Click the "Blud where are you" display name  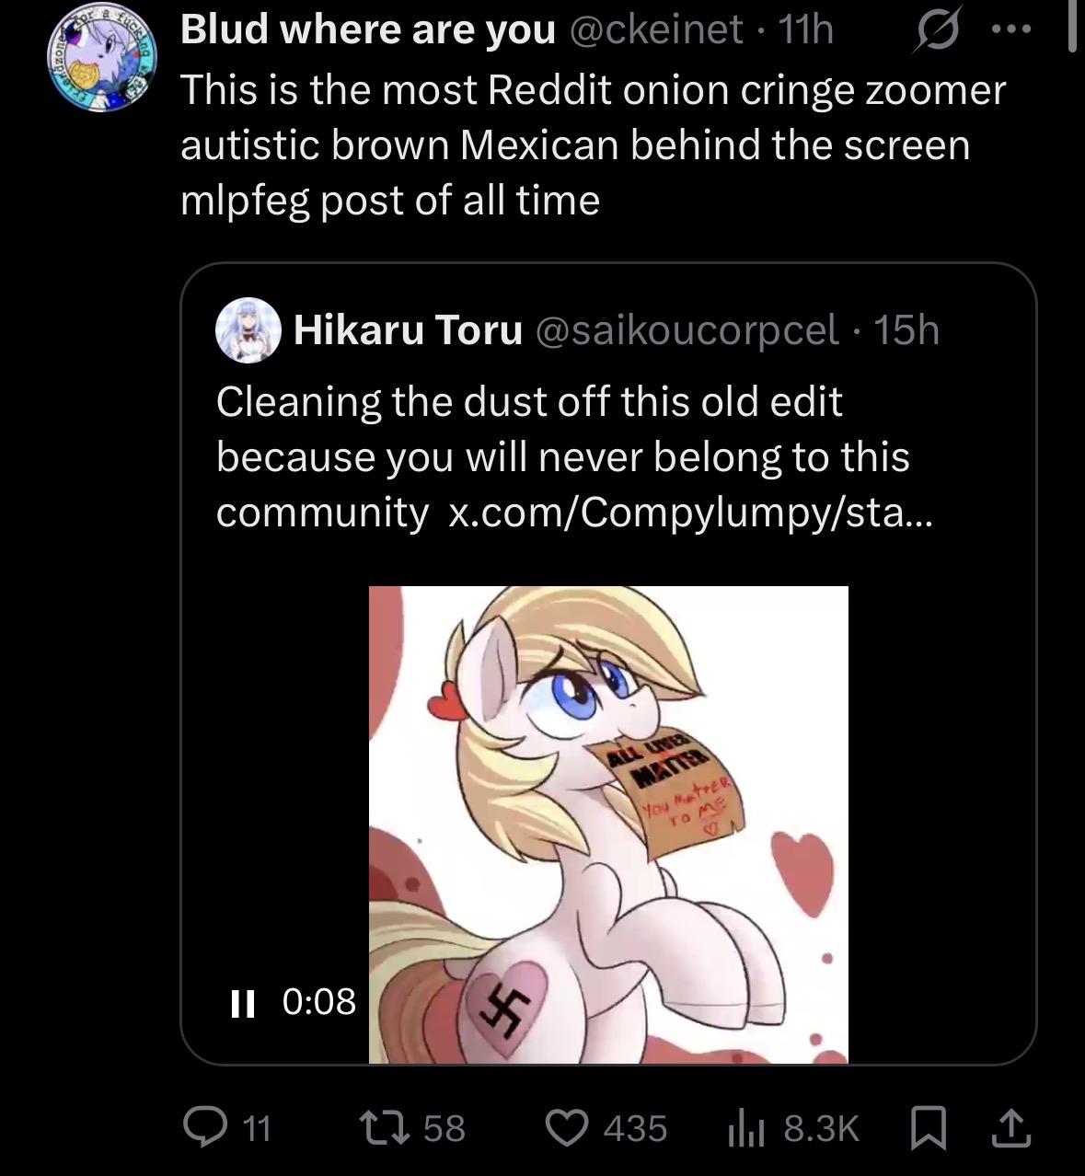[x=368, y=30]
